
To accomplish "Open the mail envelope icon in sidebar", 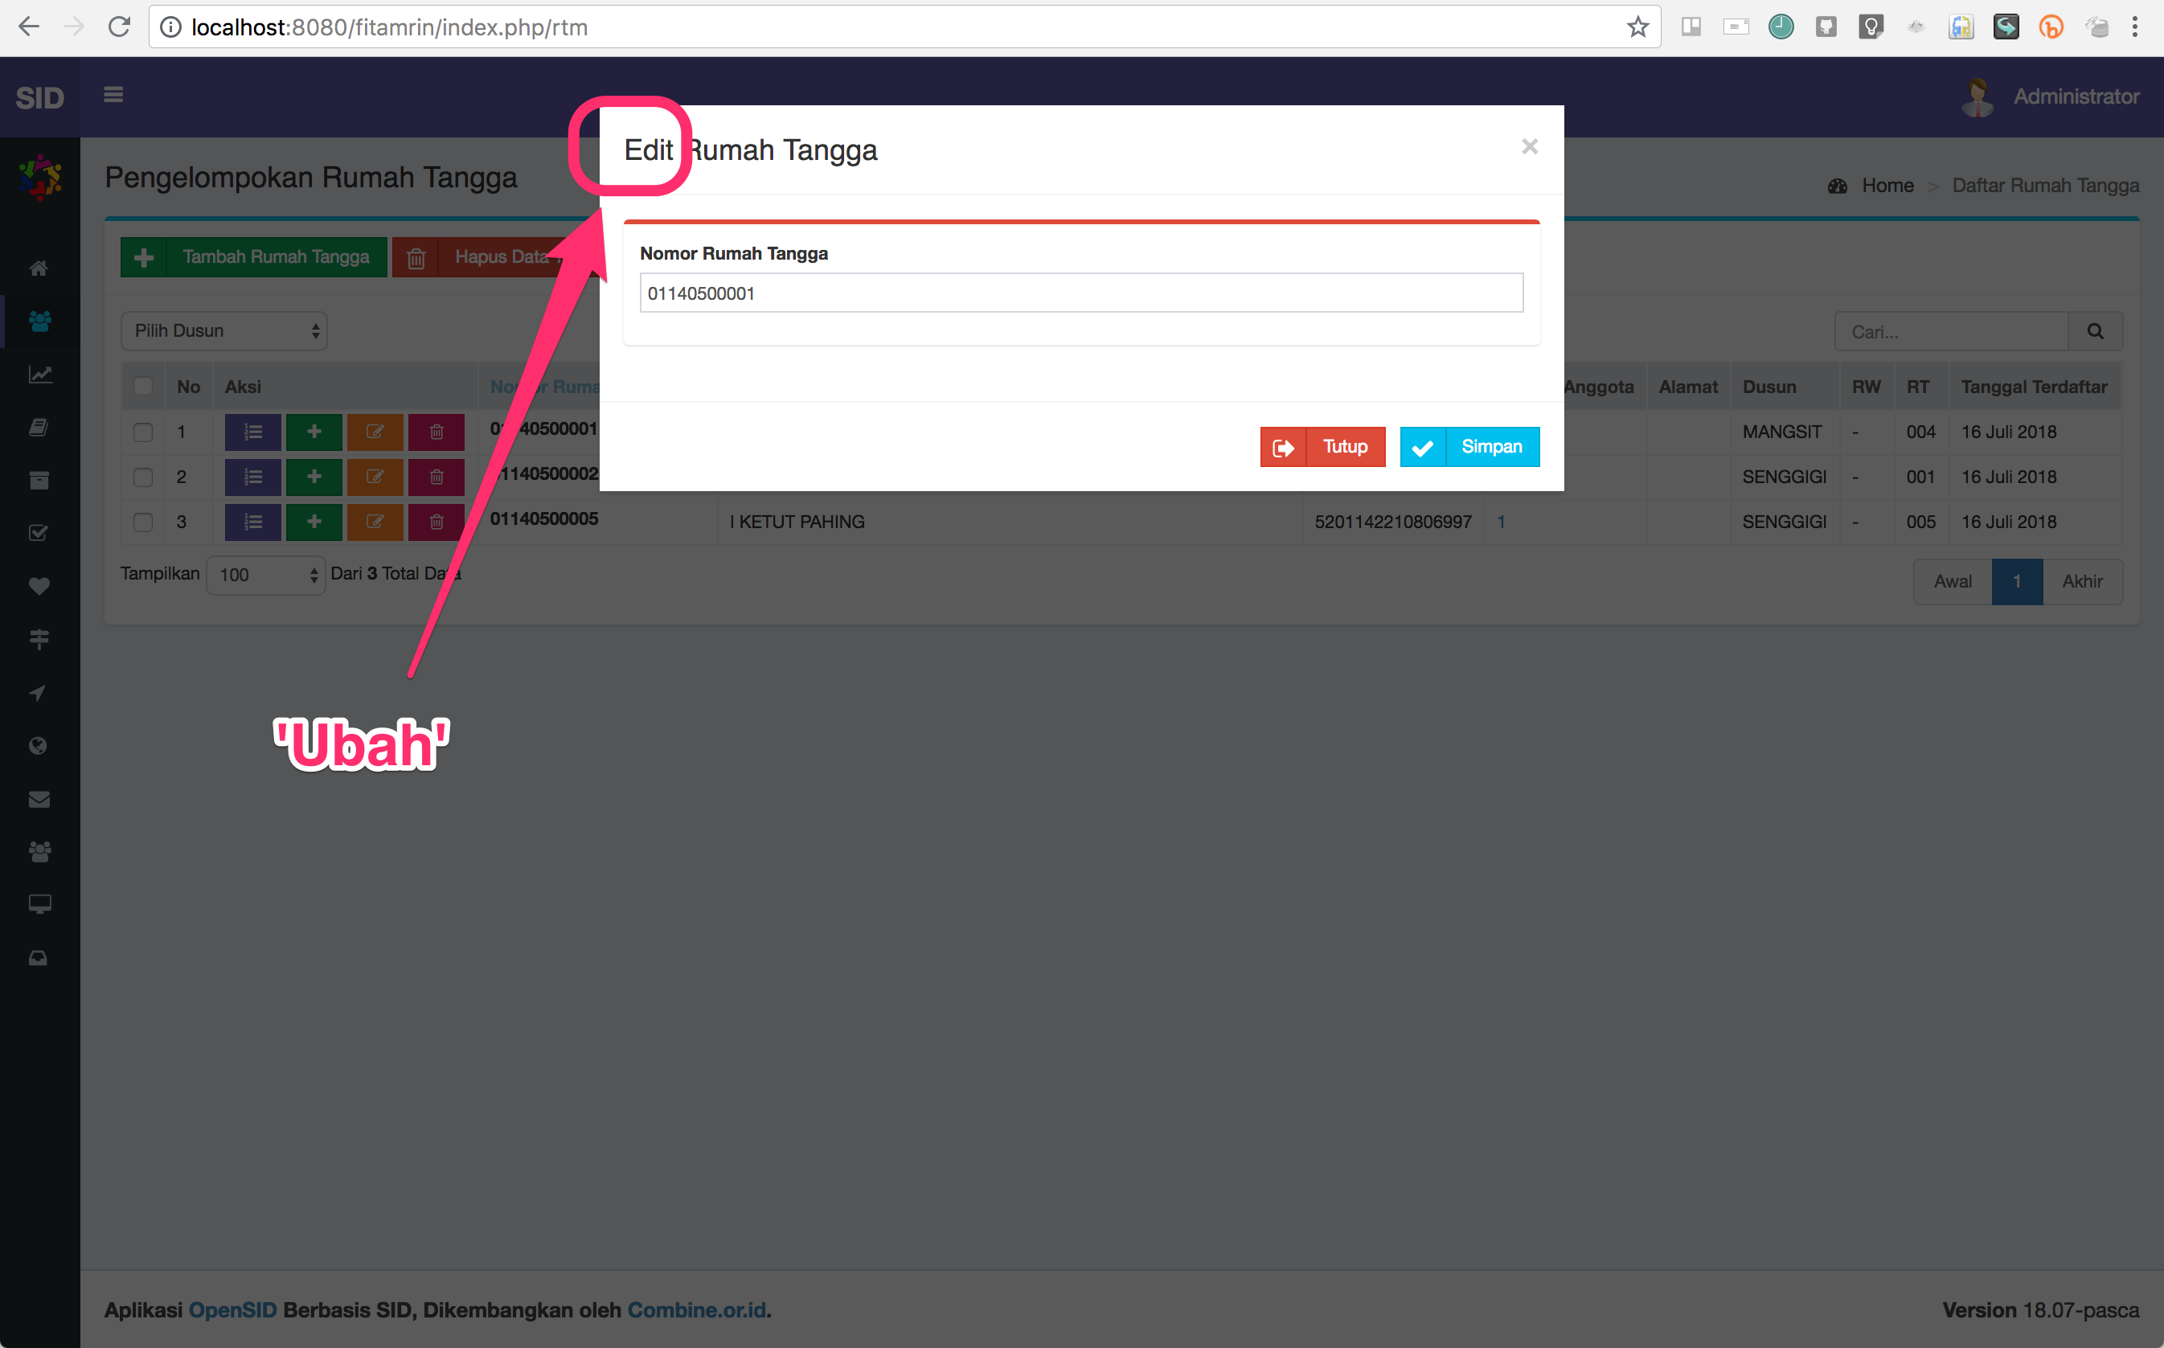I will tap(39, 799).
